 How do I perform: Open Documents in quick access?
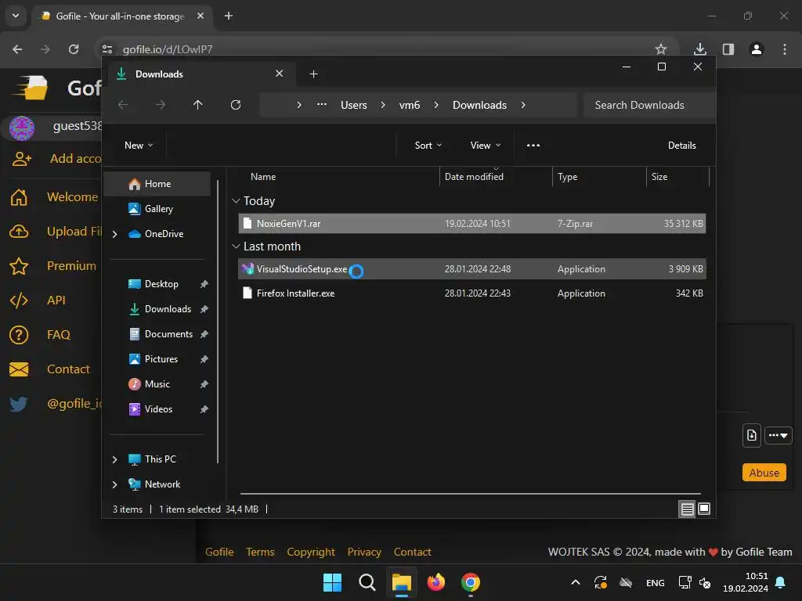point(168,334)
